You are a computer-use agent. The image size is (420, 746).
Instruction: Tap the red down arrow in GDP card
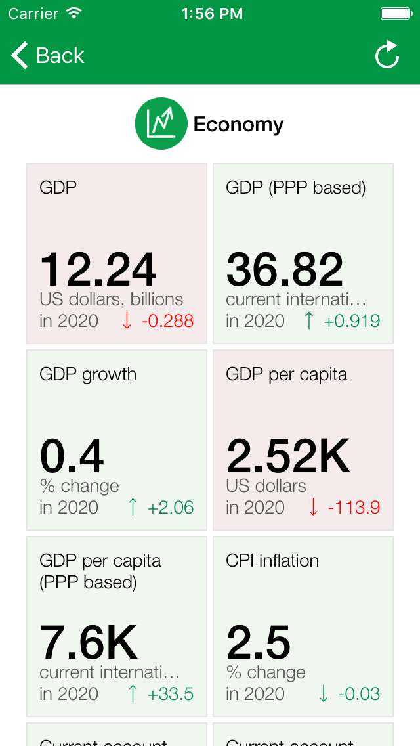127,321
